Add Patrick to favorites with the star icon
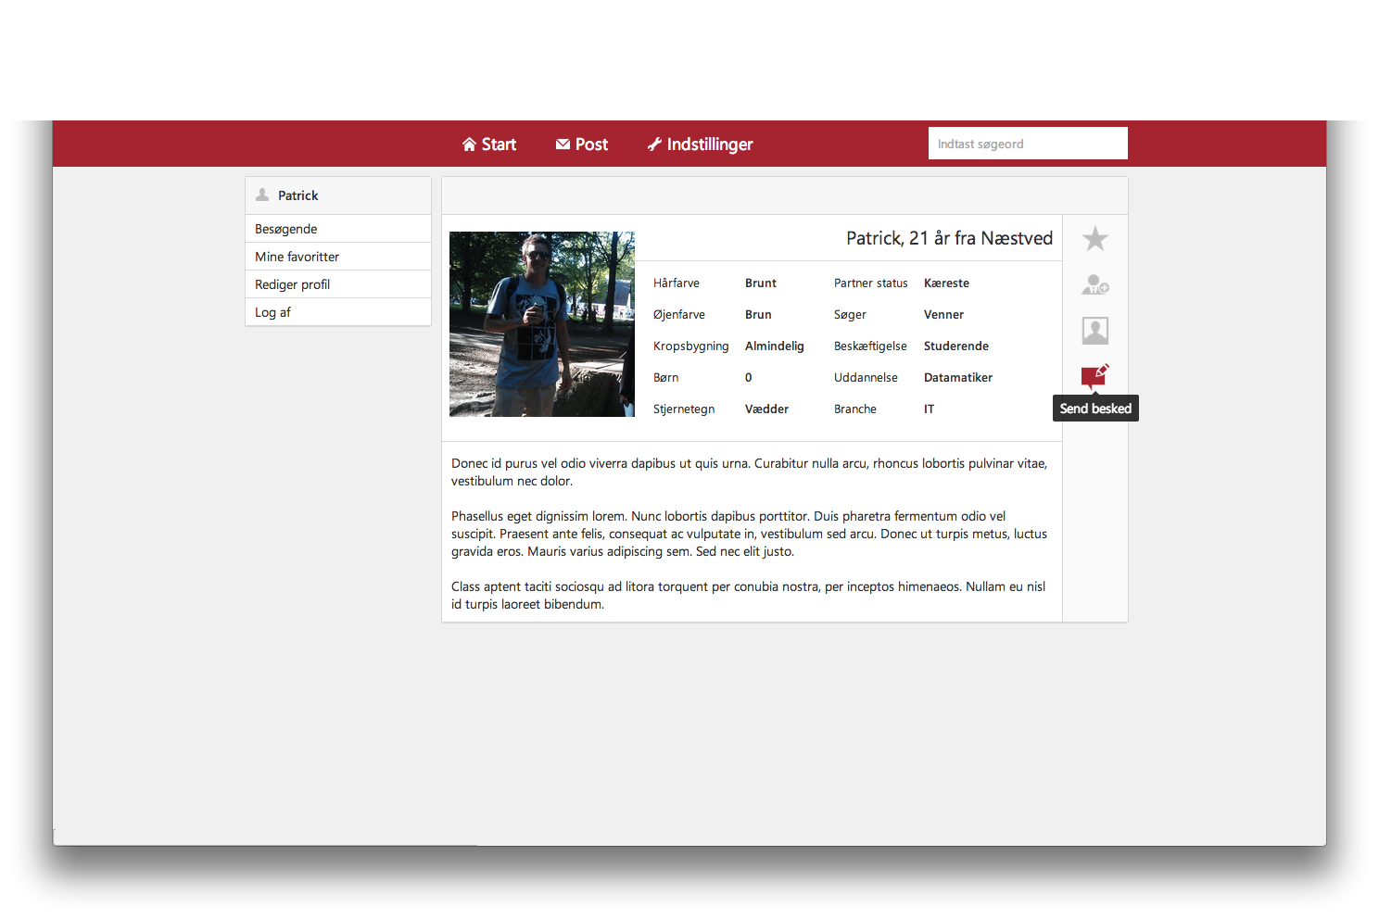The width and height of the screenshot is (1379, 919). pyautogui.click(x=1095, y=239)
